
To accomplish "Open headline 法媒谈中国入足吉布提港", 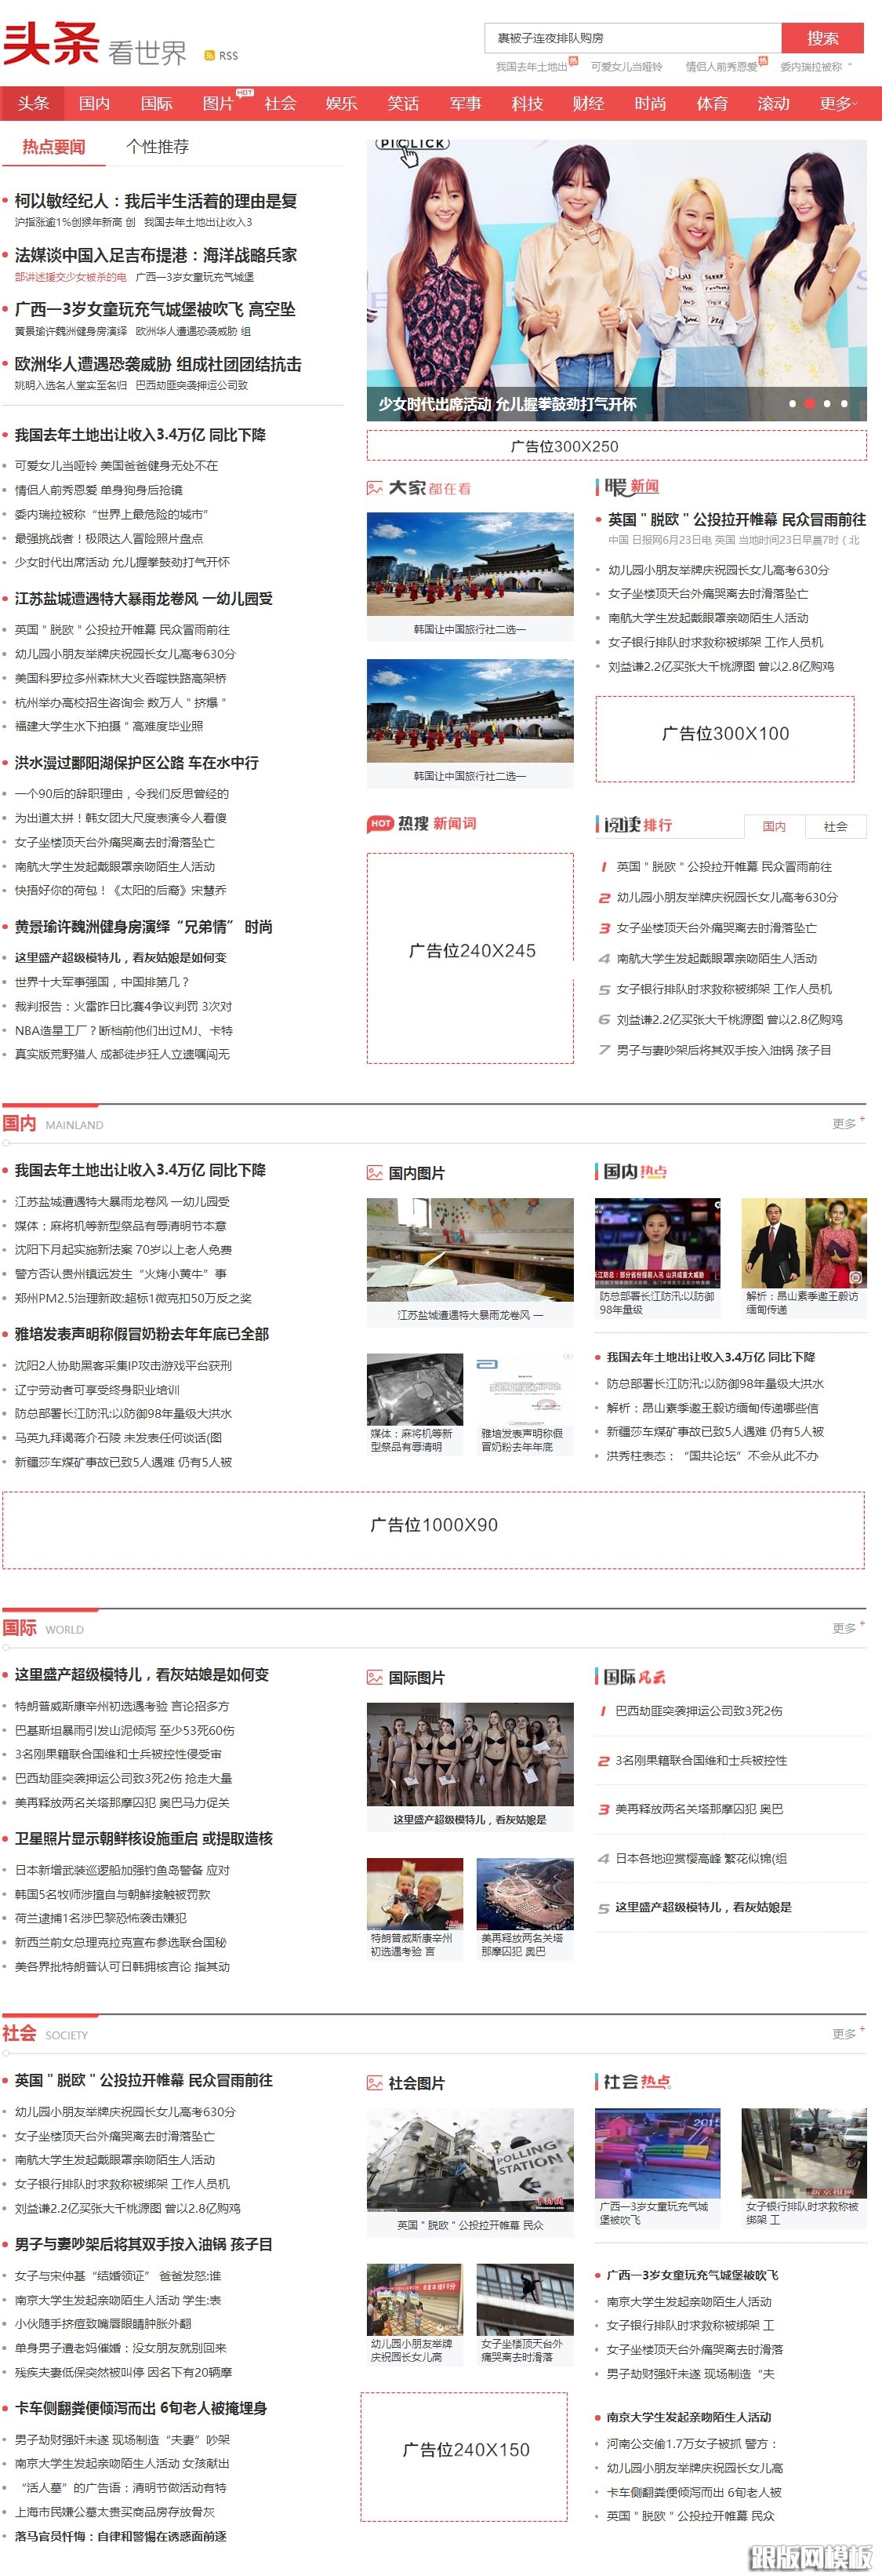I will [156, 255].
